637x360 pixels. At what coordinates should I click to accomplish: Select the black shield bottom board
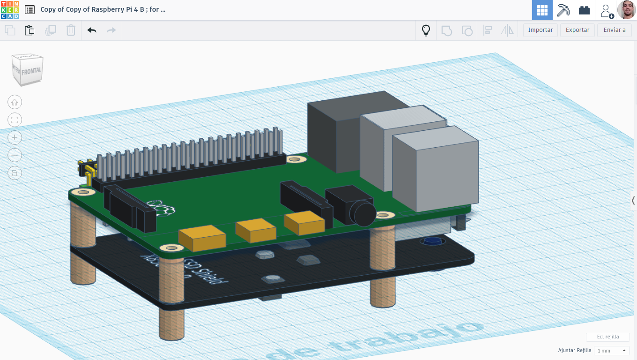tap(328, 277)
